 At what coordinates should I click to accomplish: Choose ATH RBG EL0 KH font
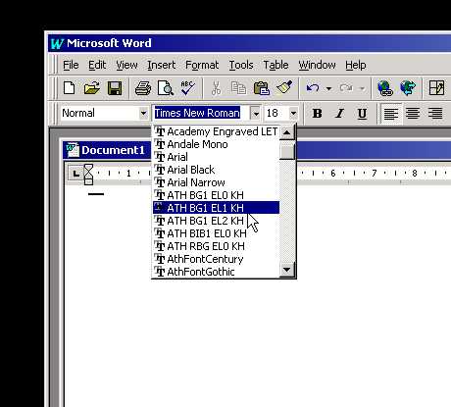[217, 246]
